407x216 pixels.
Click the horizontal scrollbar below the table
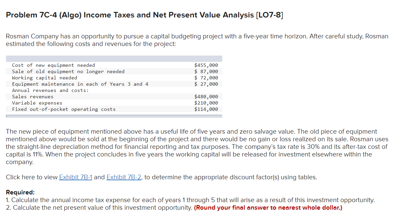(114, 115)
